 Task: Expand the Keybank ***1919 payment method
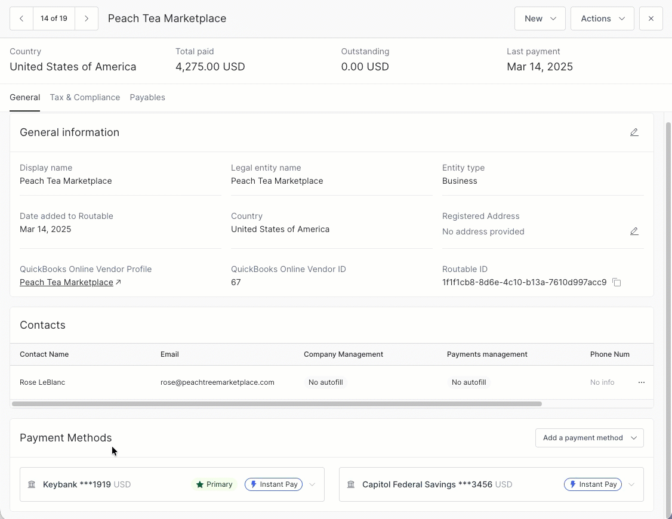(313, 484)
